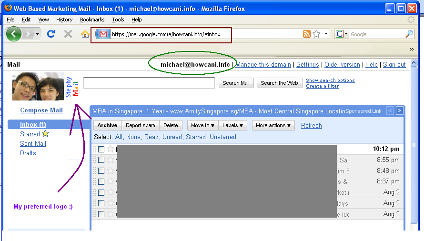Open the back/forward history dropdown arrow
This screenshot has width=424, height=241.
click(x=37, y=34)
